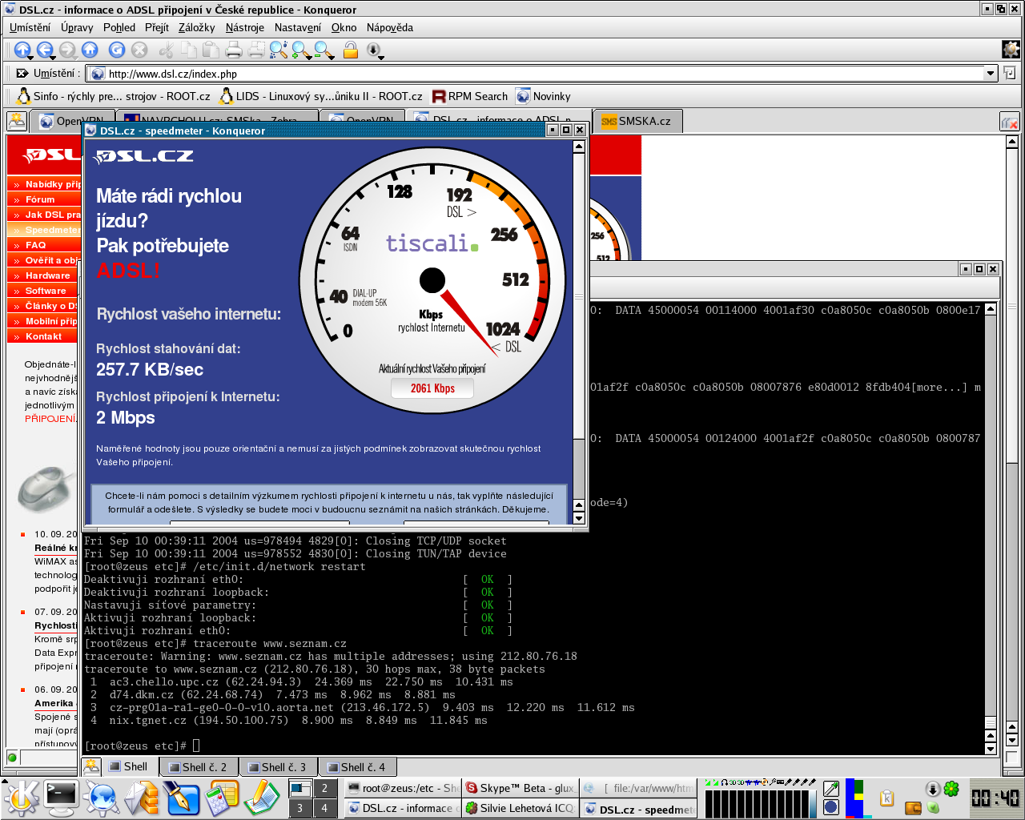
Task: Launch Konqueror globe icon in panel
Action: tap(102, 798)
